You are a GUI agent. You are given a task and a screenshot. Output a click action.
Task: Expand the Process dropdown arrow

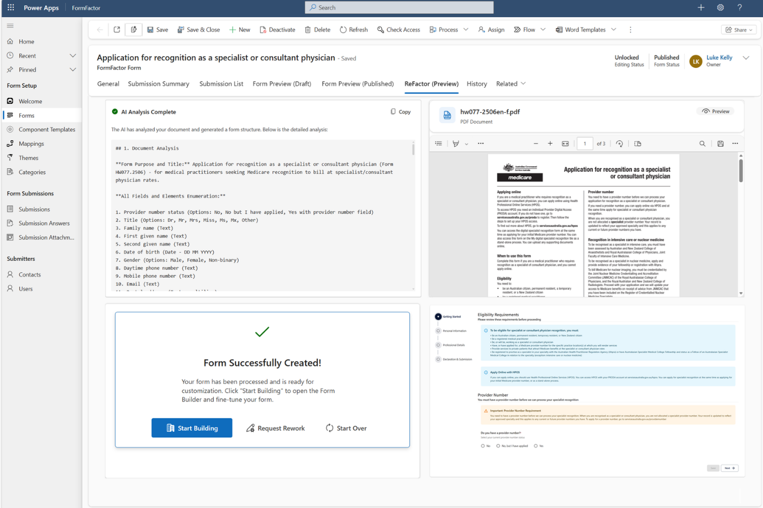pyautogui.click(x=466, y=30)
